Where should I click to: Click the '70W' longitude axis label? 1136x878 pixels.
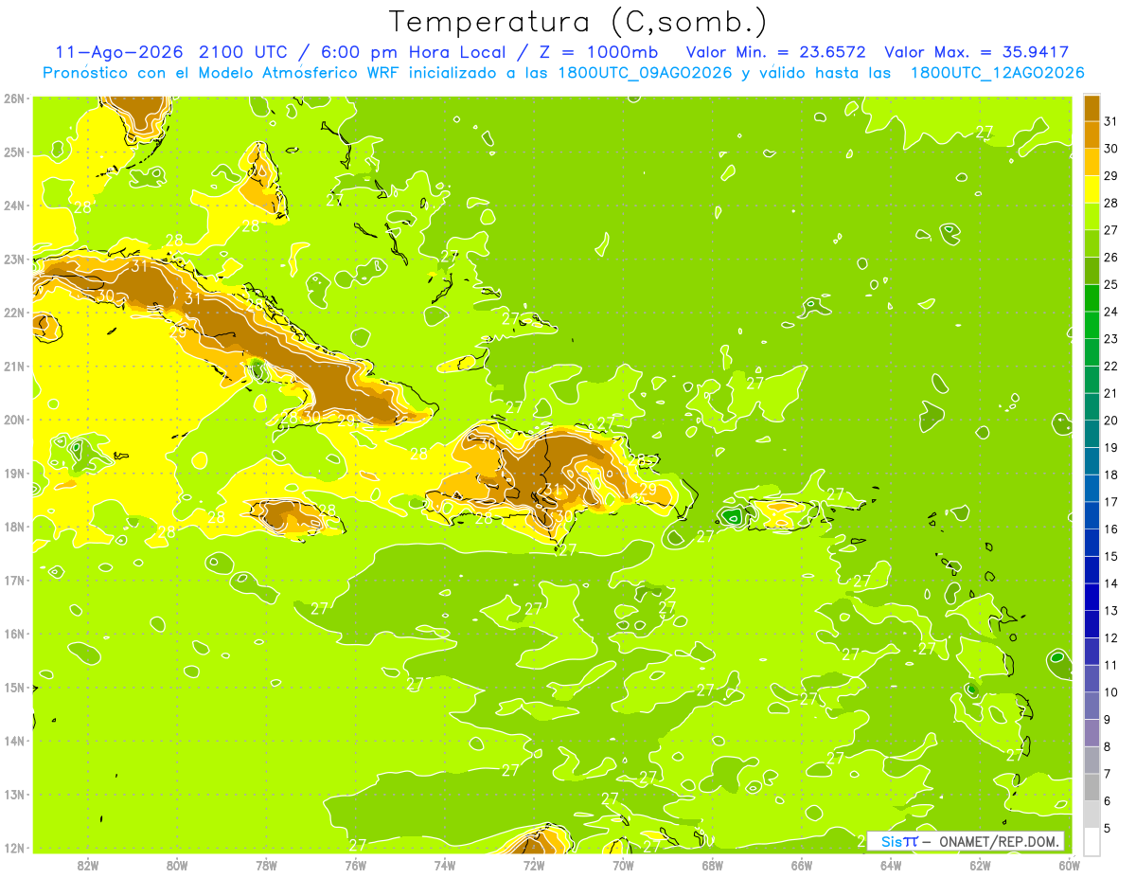[x=623, y=865]
